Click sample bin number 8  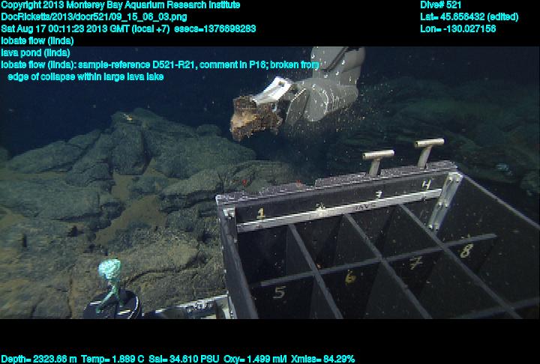(465, 250)
